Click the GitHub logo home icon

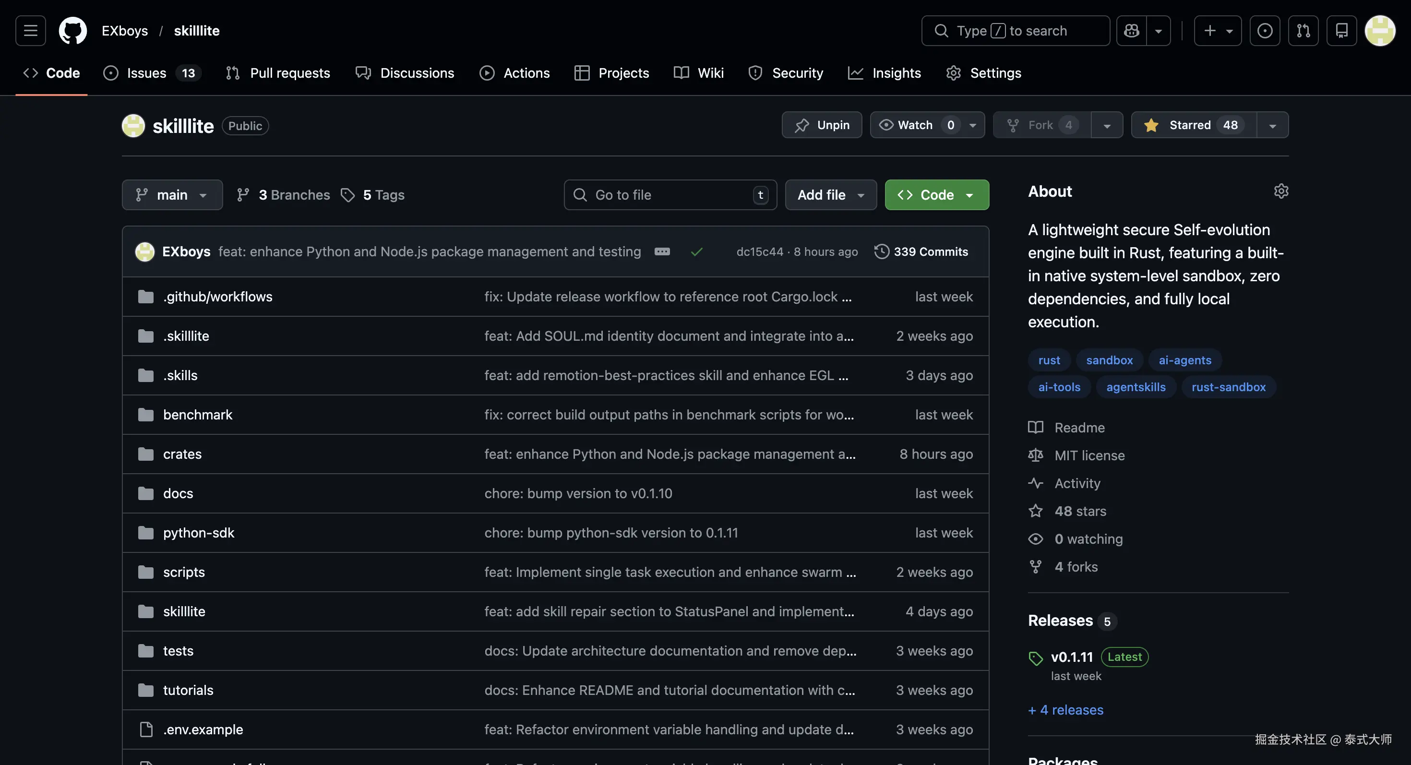coord(73,31)
